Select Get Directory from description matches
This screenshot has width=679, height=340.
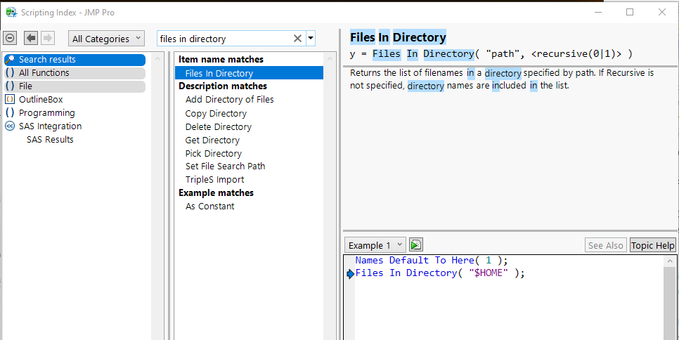tap(213, 140)
